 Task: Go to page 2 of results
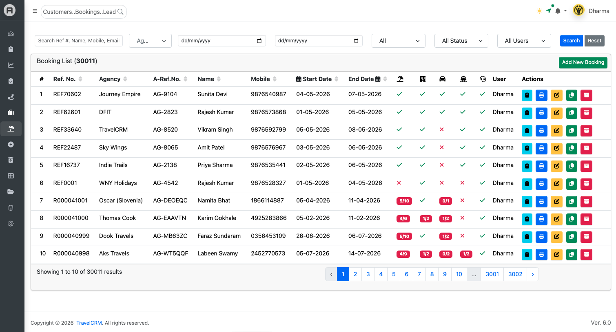click(355, 274)
